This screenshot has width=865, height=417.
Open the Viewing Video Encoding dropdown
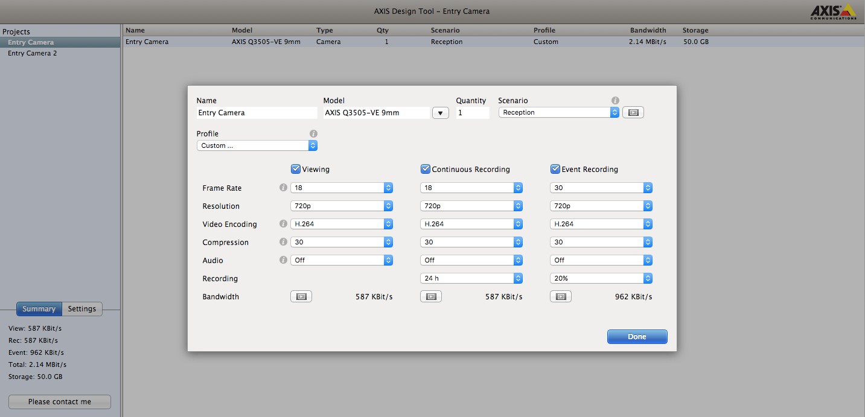[342, 224]
